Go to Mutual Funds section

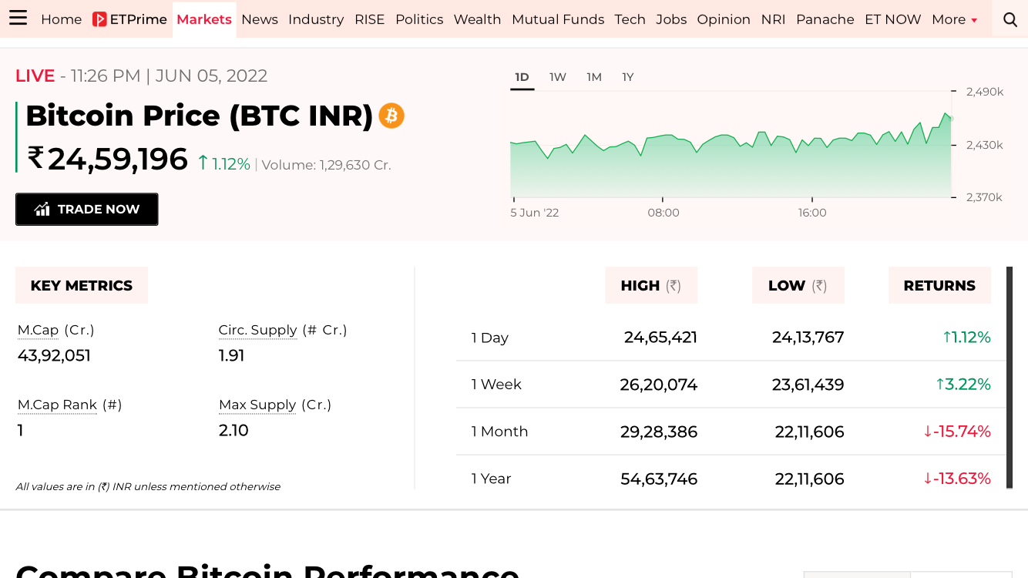(x=558, y=19)
